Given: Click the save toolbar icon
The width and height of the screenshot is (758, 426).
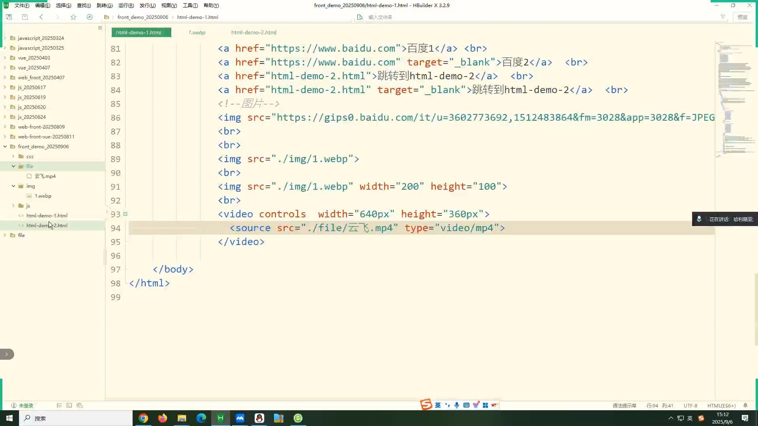Looking at the screenshot, I should tap(25, 17).
